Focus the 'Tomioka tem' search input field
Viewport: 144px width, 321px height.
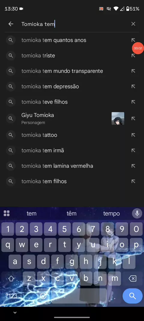pos(73,24)
